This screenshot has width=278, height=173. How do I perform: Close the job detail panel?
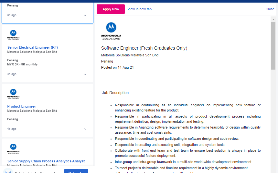[x=270, y=9]
